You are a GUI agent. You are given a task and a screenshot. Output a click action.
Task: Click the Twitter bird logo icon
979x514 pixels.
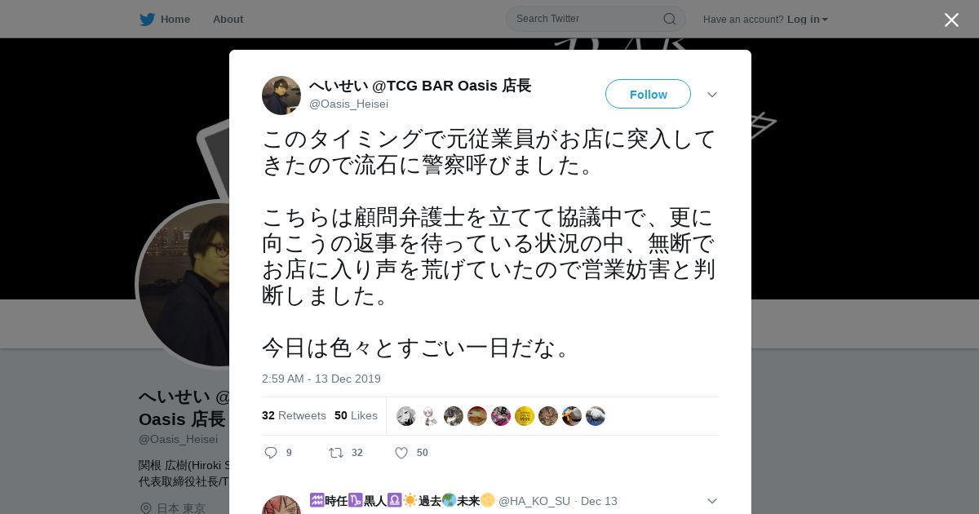tap(147, 19)
